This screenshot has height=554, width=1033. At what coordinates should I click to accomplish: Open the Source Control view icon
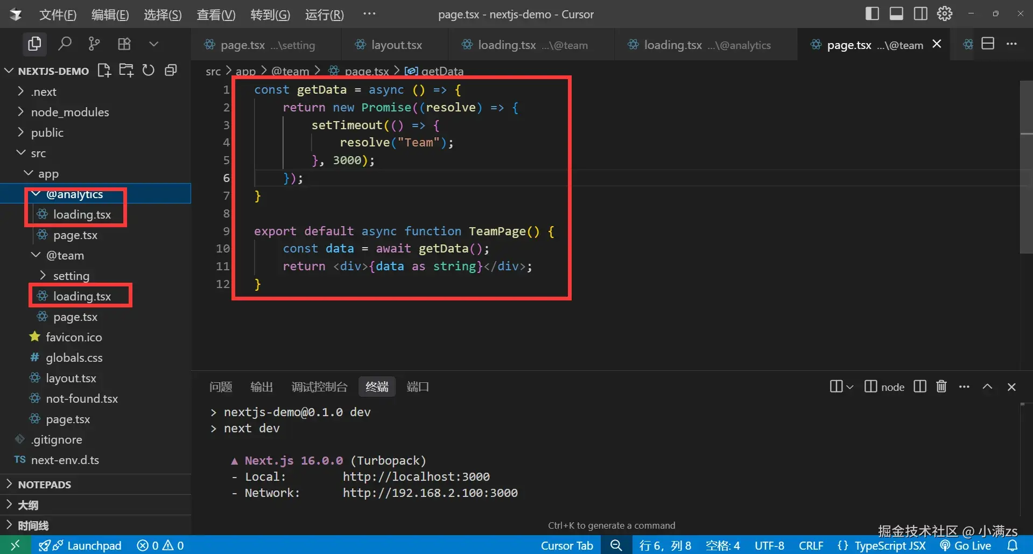[94, 44]
